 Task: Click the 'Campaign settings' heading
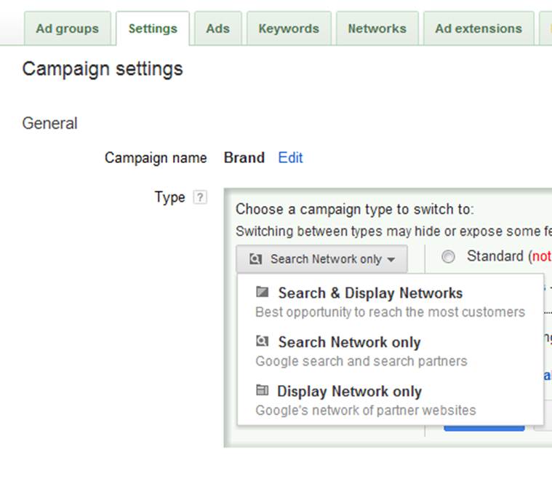[x=103, y=69]
